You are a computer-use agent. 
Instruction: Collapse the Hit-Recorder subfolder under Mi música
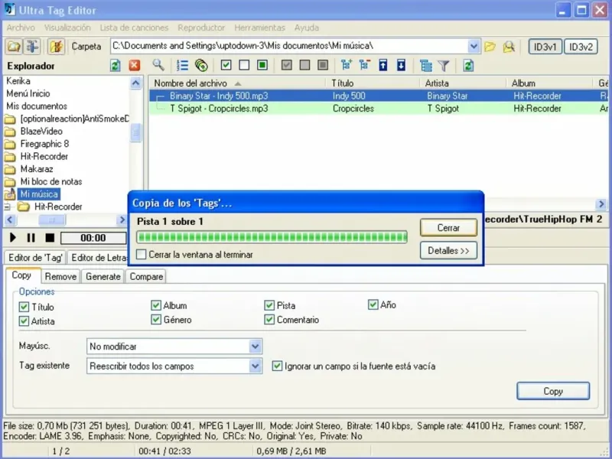[7, 207]
